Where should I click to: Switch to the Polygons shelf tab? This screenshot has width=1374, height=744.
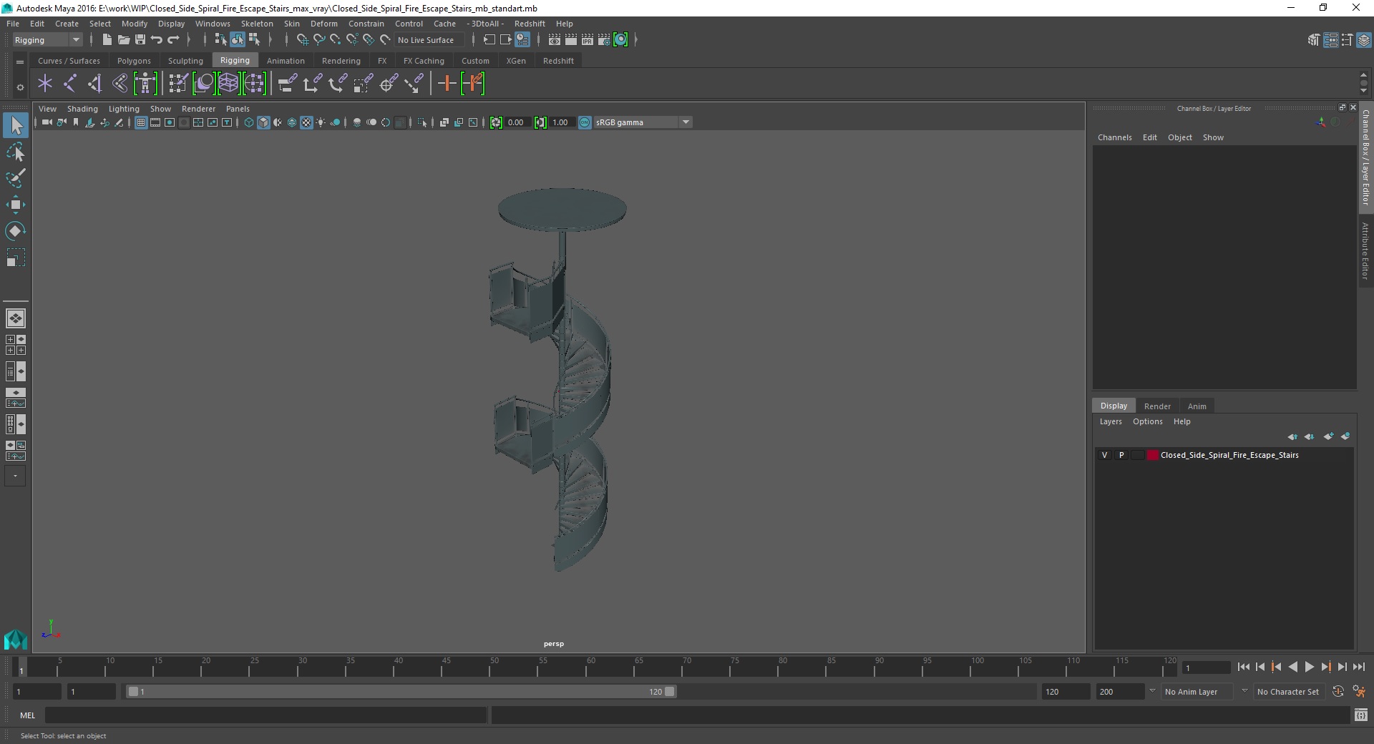pyautogui.click(x=134, y=61)
